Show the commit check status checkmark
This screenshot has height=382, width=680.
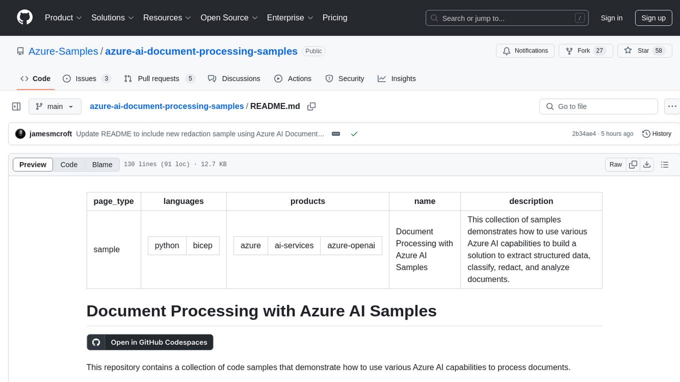click(354, 133)
